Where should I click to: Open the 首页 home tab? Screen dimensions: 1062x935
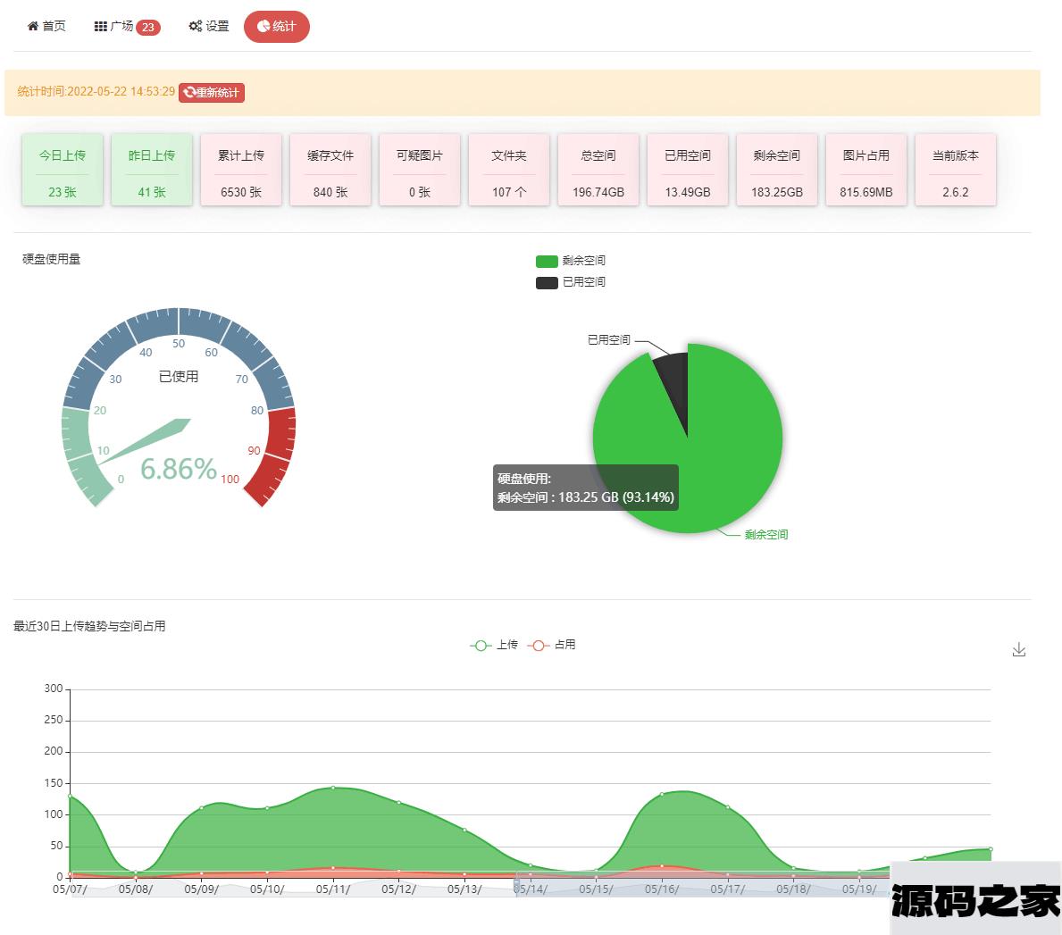point(46,27)
